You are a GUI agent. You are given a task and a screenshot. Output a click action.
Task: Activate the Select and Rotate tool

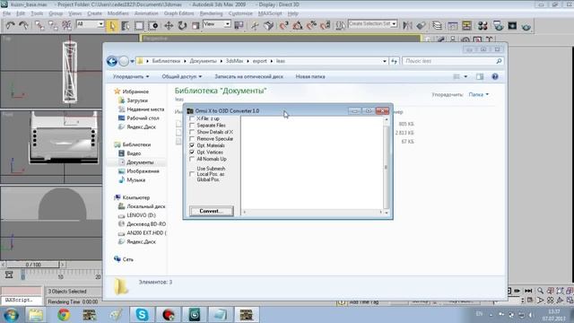tap(182, 26)
